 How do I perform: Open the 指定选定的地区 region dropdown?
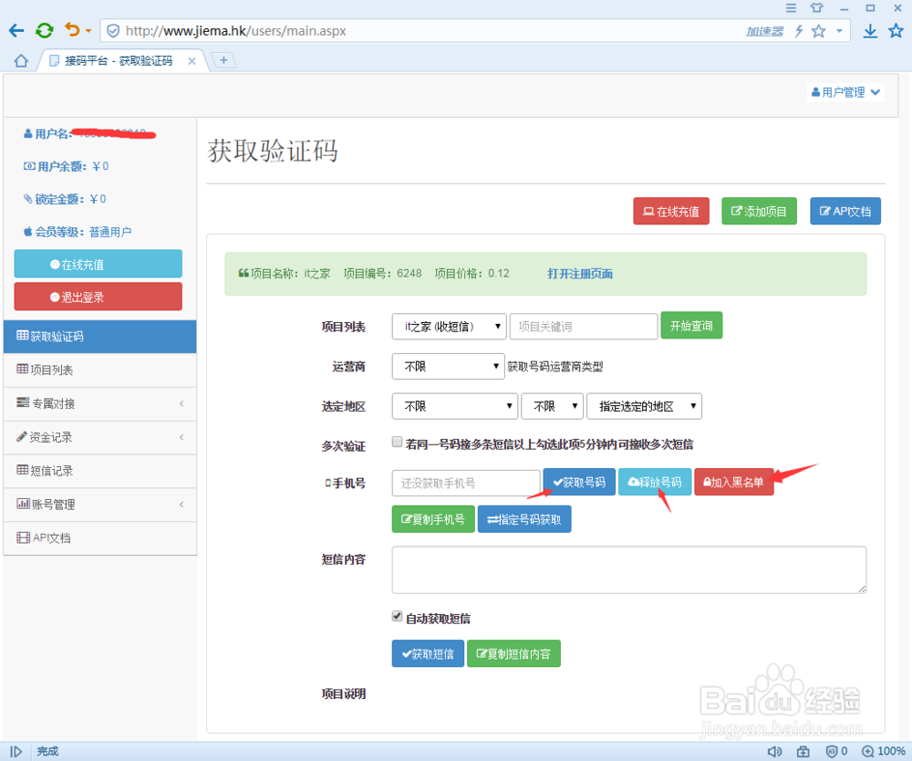click(x=644, y=406)
